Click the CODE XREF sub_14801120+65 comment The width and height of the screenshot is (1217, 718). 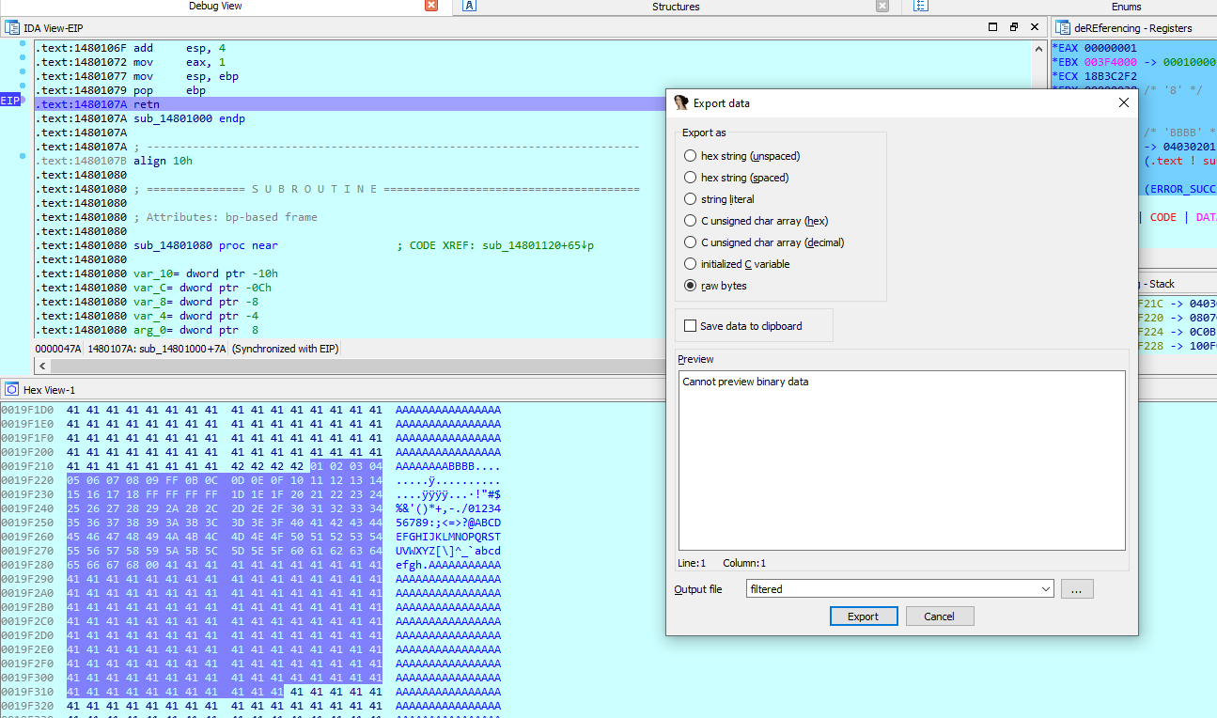point(495,245)
